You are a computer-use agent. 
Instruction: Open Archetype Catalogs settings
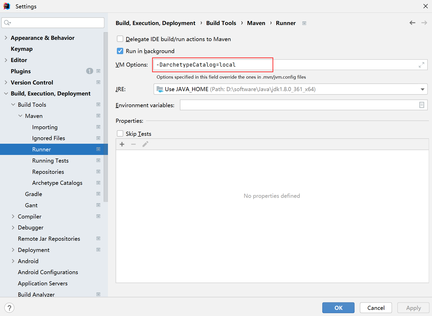[x=57, y=183]
